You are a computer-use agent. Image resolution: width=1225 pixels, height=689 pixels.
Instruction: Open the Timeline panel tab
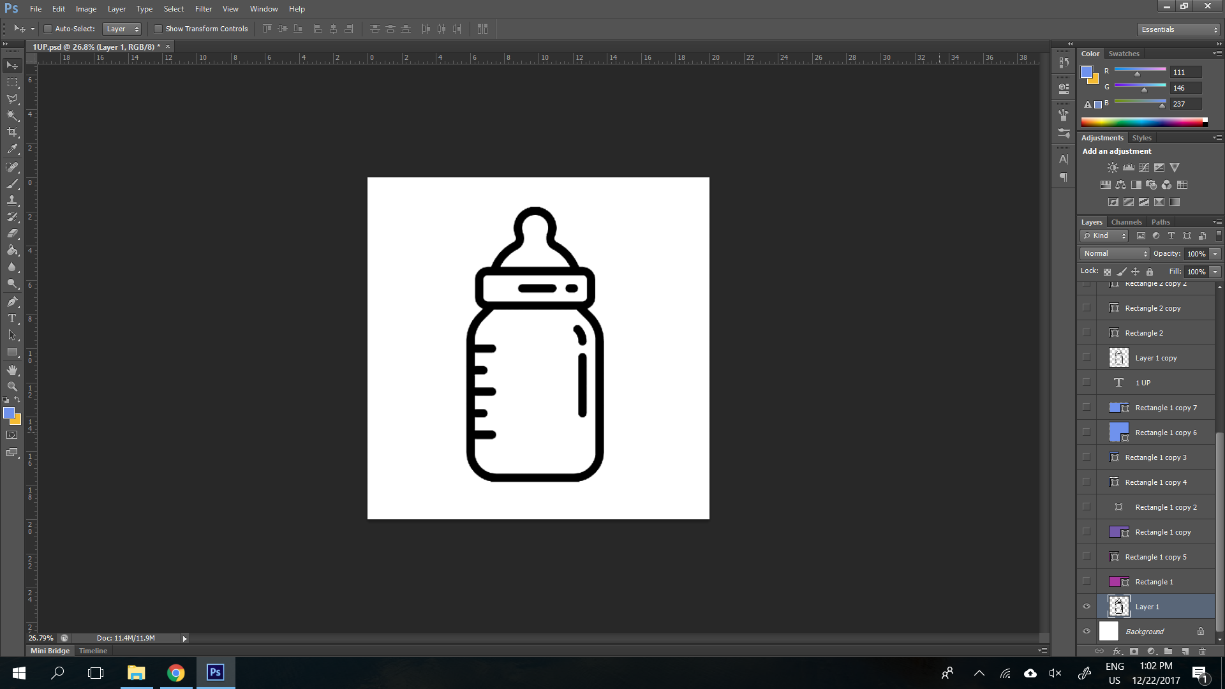[93, 651]
